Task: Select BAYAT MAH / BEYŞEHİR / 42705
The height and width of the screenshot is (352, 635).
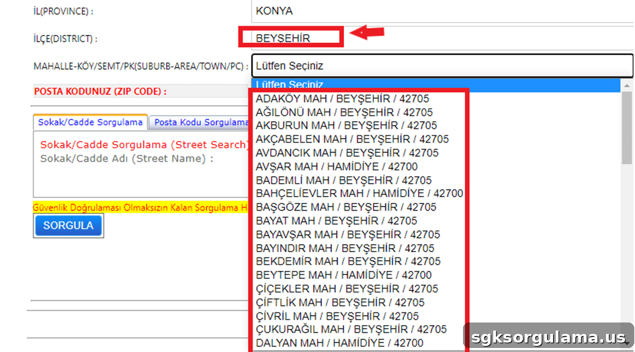Action: [435, 221]
